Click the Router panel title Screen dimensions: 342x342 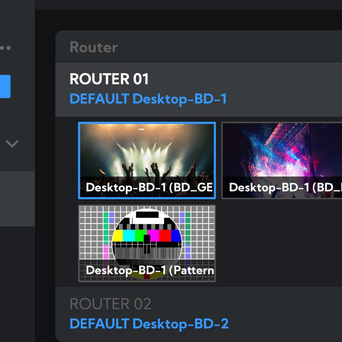[x=94, y=47]
